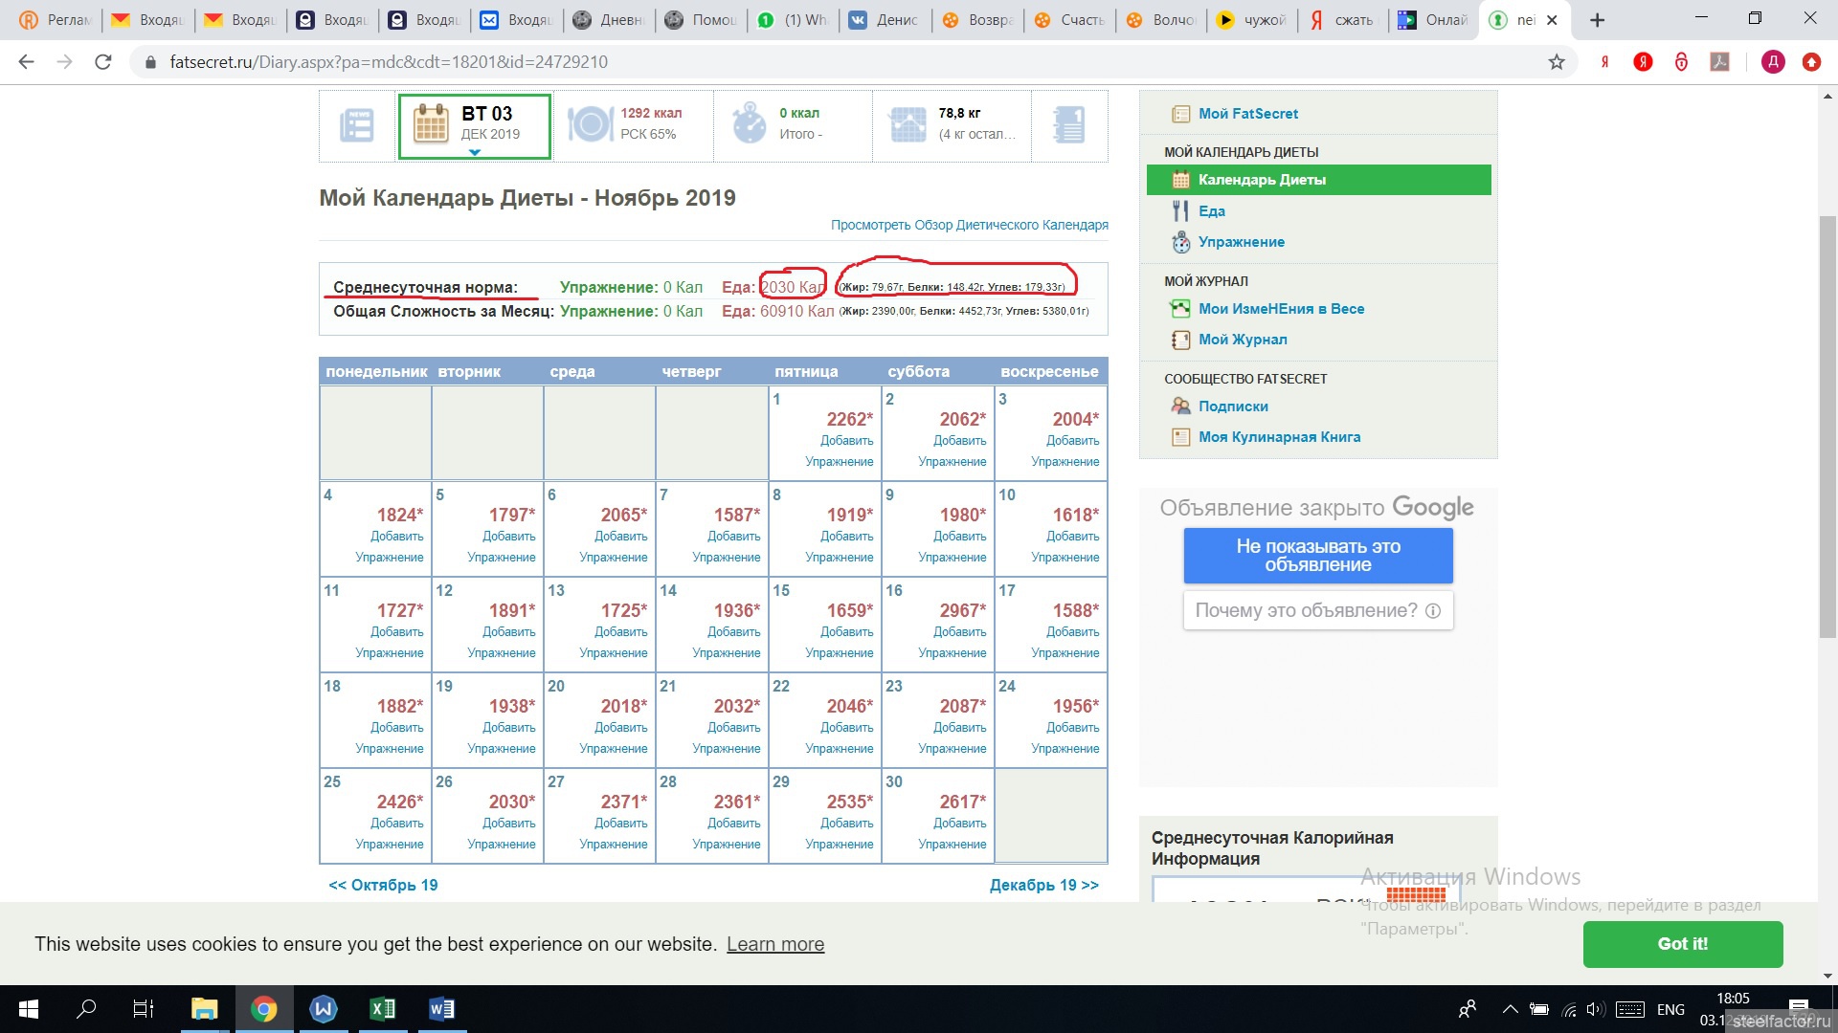Accept cookies with Got it! button
The width and height of the screenshot is (1838, 1033).
coord(1682,944)
